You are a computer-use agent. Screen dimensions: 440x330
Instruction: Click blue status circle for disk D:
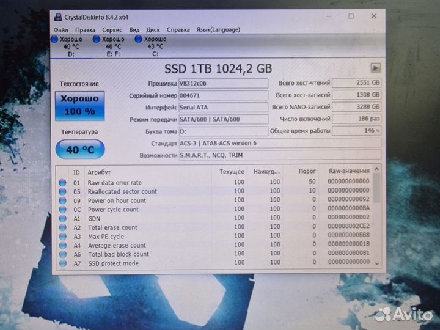(x=54, y=39)
